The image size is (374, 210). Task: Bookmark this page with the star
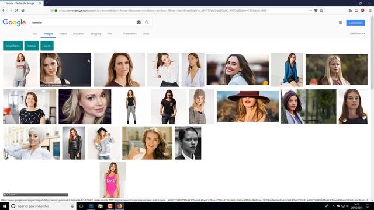[x=321, y=10]
